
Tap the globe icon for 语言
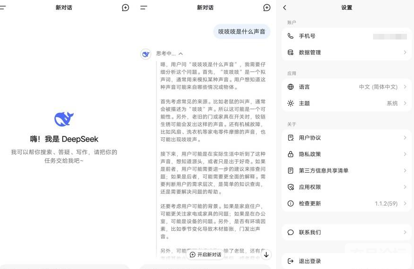tap(291, 87)
